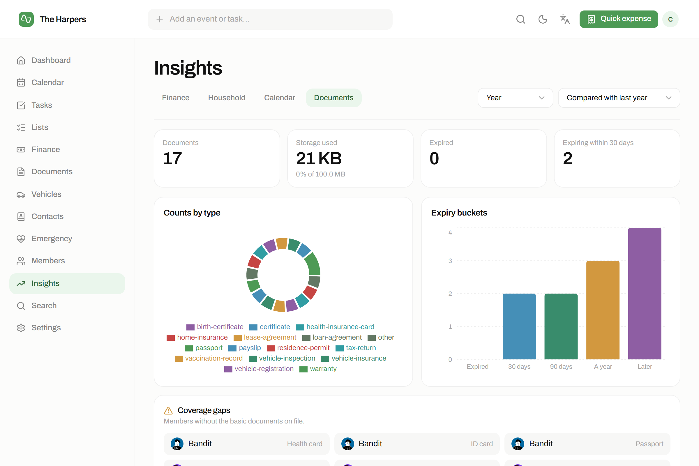Viewport: 699px width, 466px height.
Task: Click the Later expiry bar
Action: (645, 294)
